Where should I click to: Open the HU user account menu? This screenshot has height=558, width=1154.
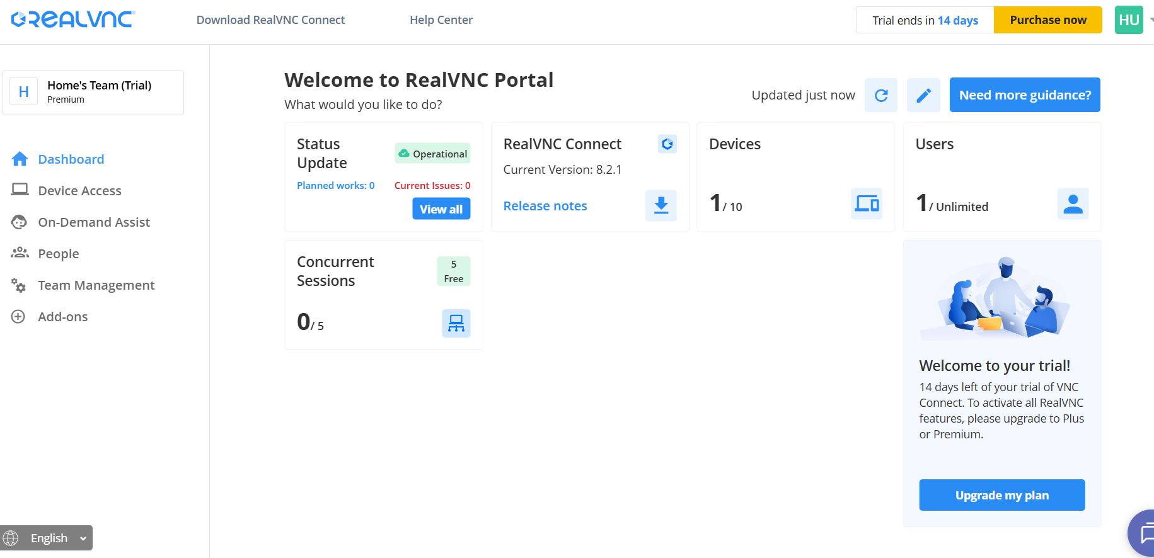1129,20
